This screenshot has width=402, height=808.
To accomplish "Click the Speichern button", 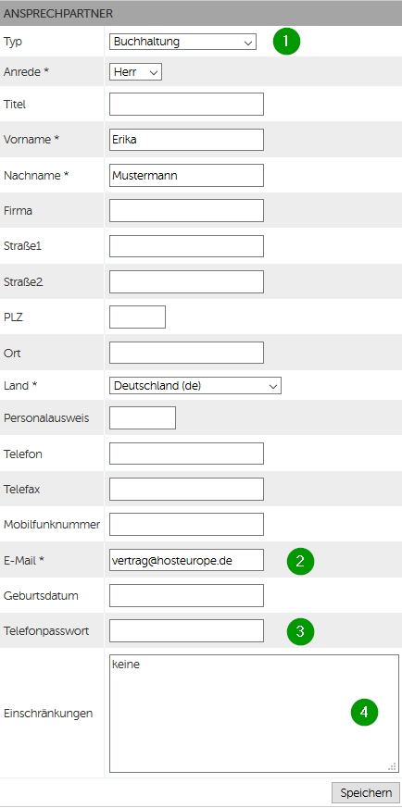I will (x=365, y=792).
